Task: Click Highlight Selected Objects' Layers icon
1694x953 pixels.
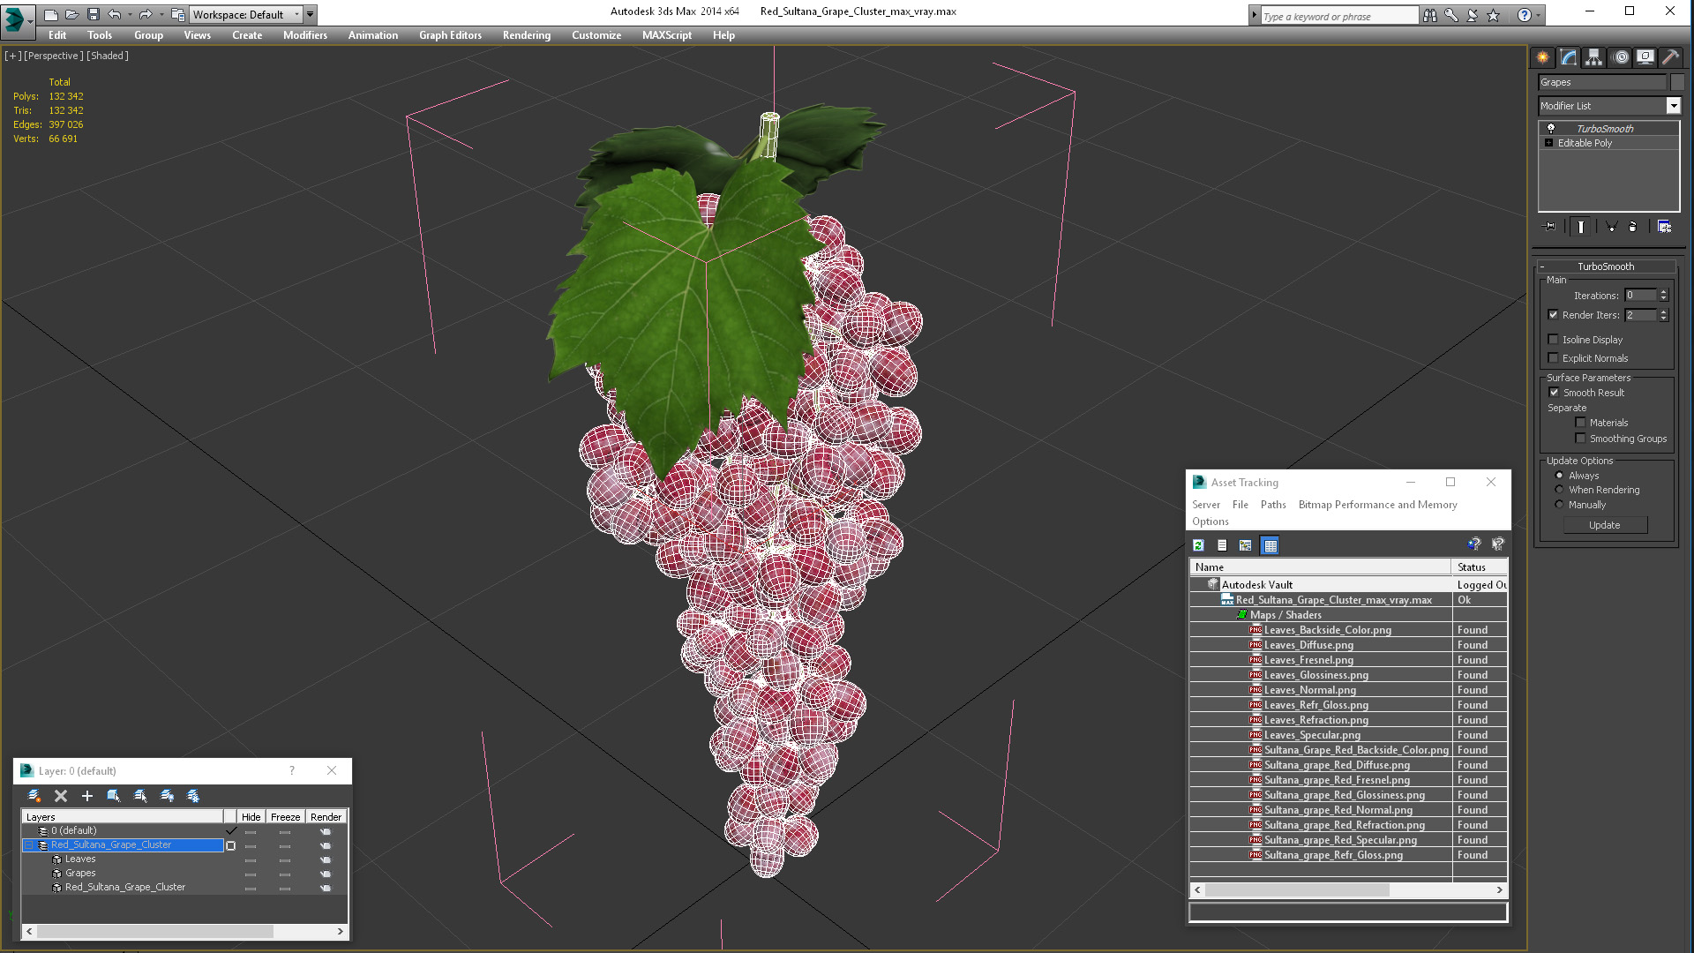Action: pos(140,796)
